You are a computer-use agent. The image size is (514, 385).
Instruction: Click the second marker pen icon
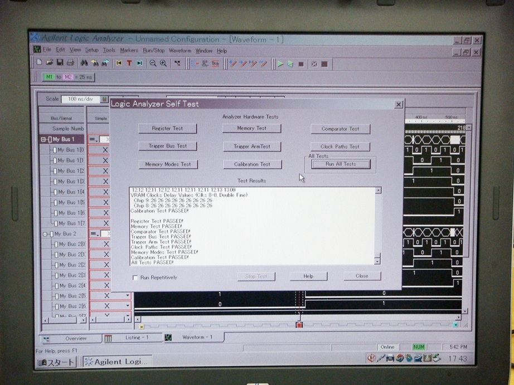(243, 64)
